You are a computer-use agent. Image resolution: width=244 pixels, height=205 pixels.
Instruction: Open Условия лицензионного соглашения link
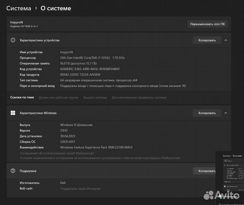100,158
